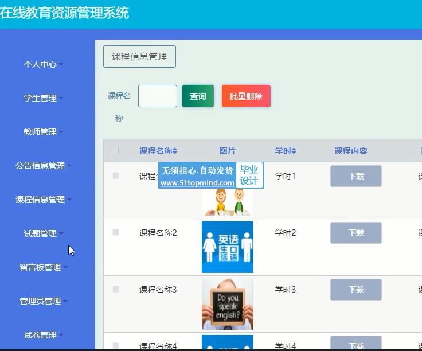Image resolution: width=422 pixels, height=351 pixels.
Task: Open the 英语生活口语 thumbnail for 课程名称2
Action: (x=228, y=247)
